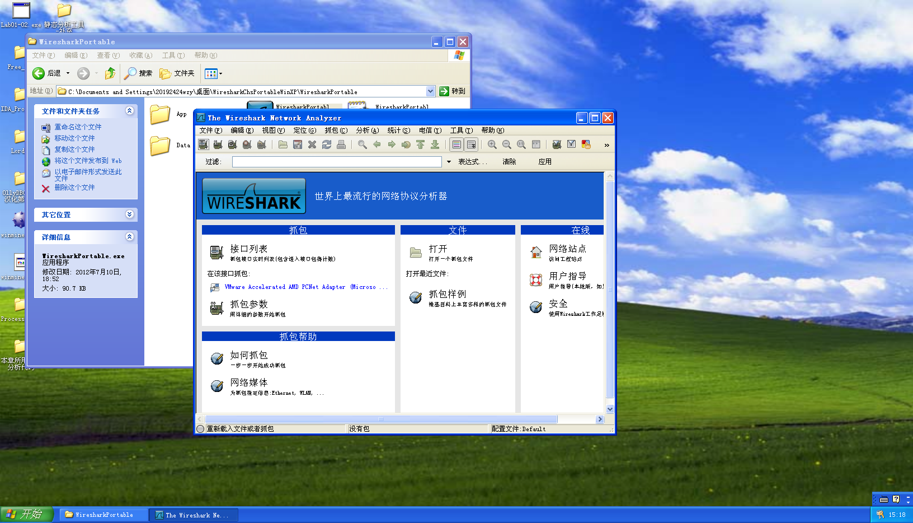Click 清除 to clear filter
Viewport: 913px width, 523px height.
coord(509,162)
